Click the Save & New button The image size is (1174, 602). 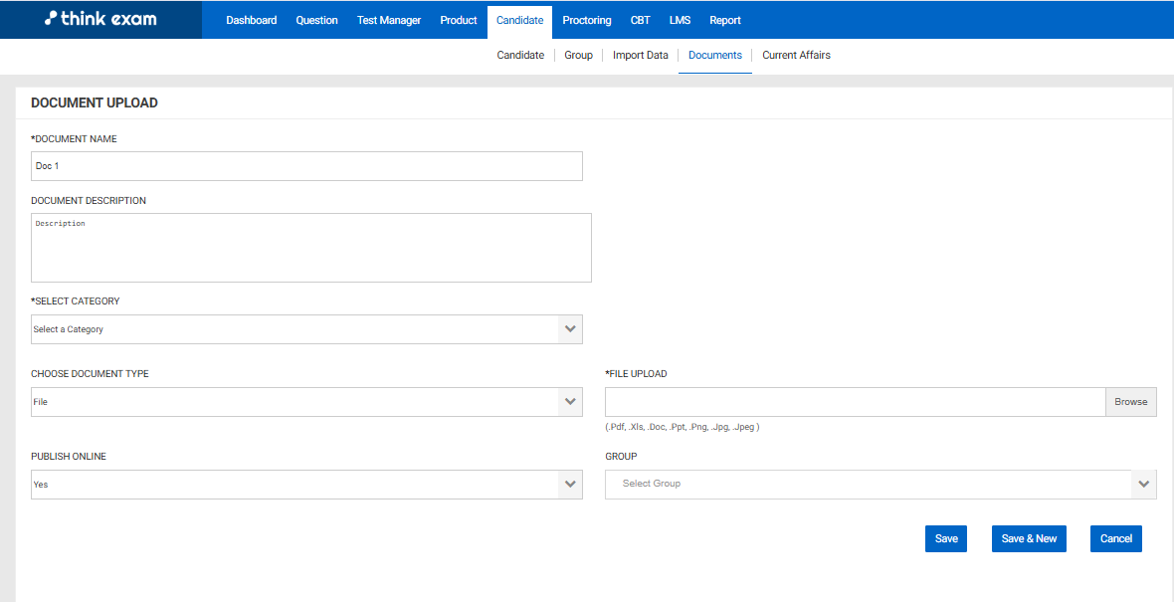coord(1029,538)
